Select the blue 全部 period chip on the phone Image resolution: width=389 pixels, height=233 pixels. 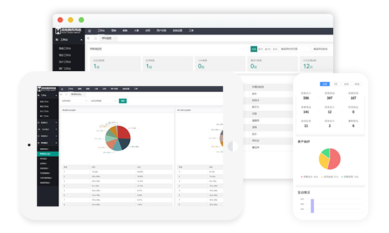325,84
